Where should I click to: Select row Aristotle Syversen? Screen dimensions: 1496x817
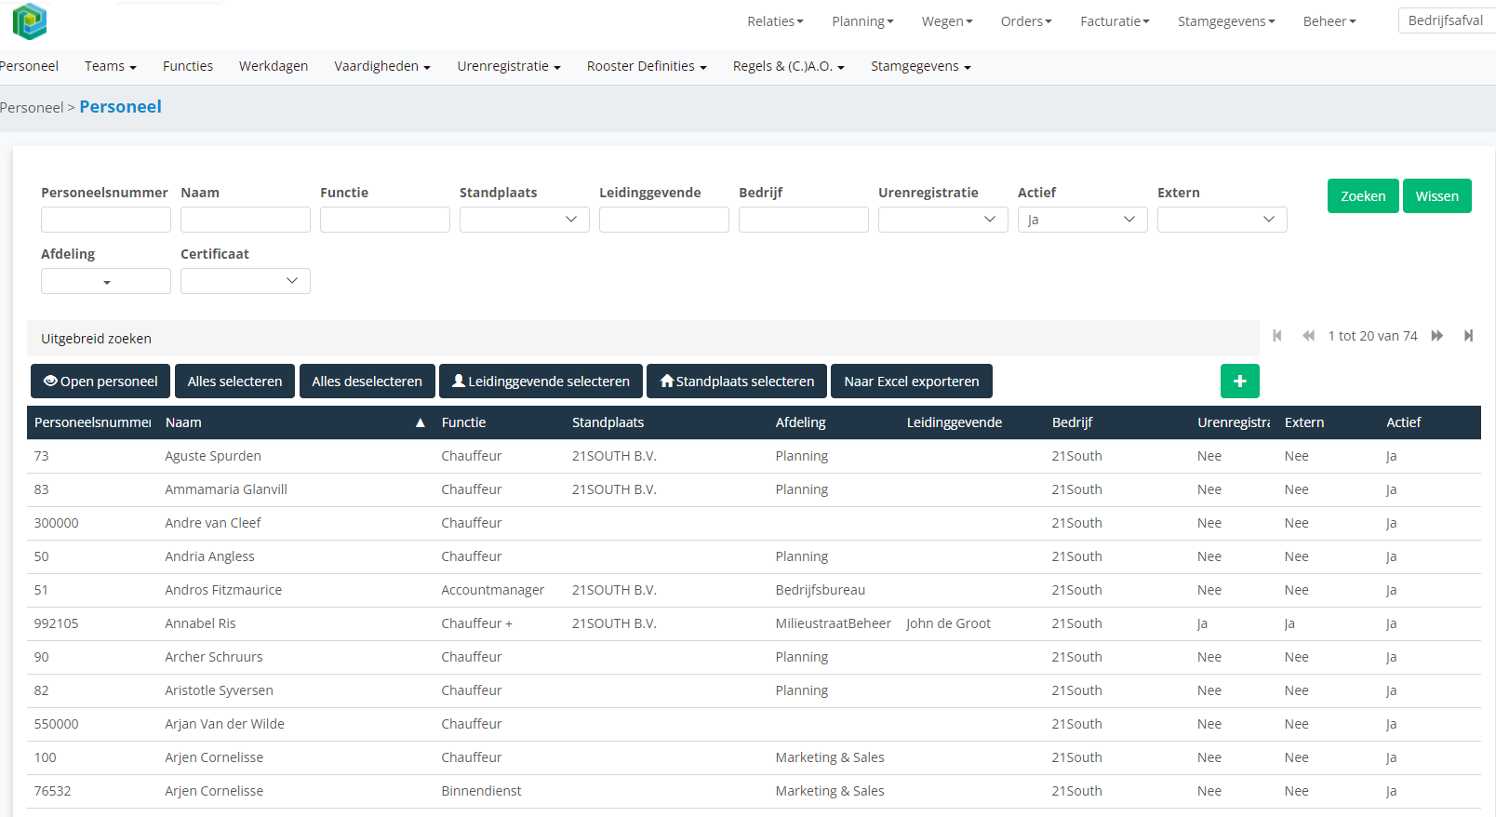click(x=754, y=690)
